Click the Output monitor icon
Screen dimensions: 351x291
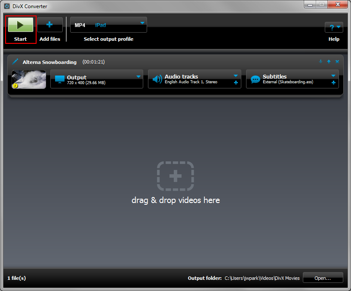(59, 79)
